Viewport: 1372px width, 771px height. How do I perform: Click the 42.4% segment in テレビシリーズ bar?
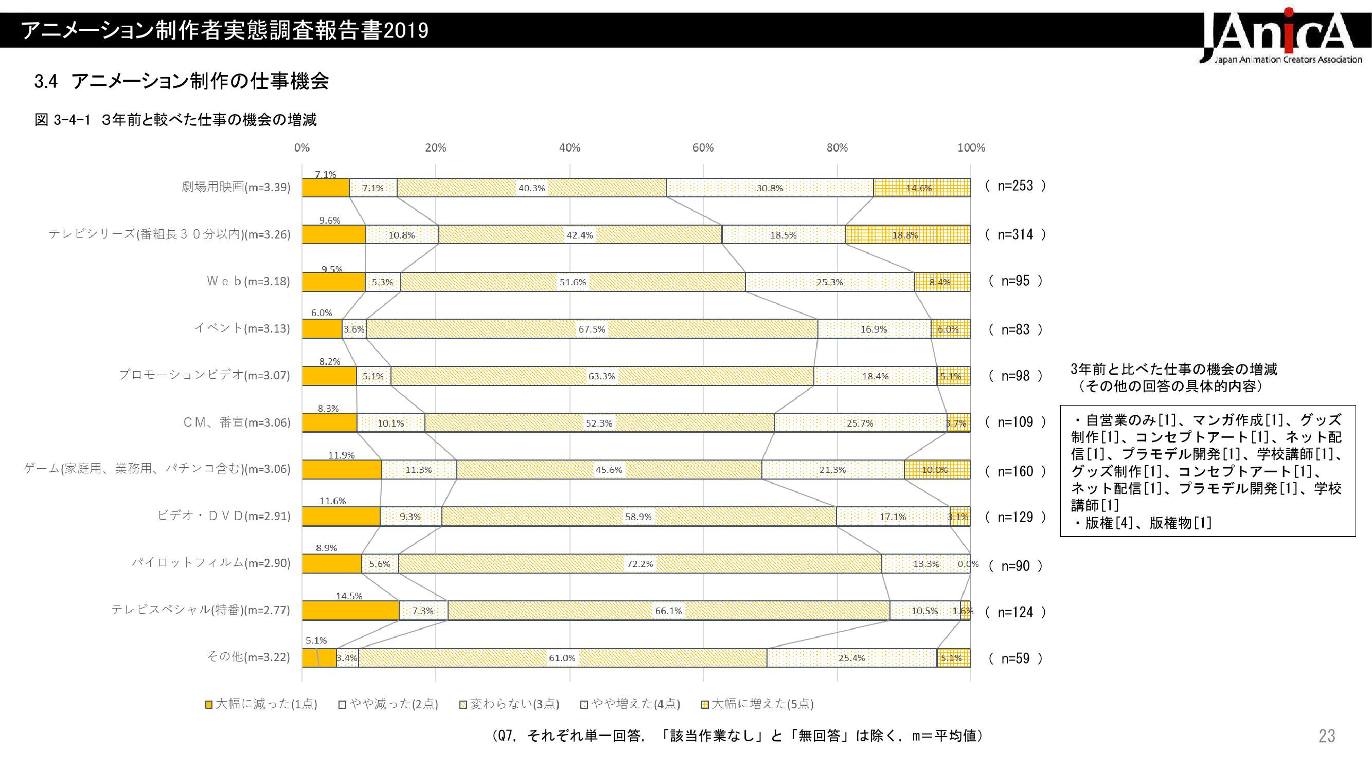580,235
